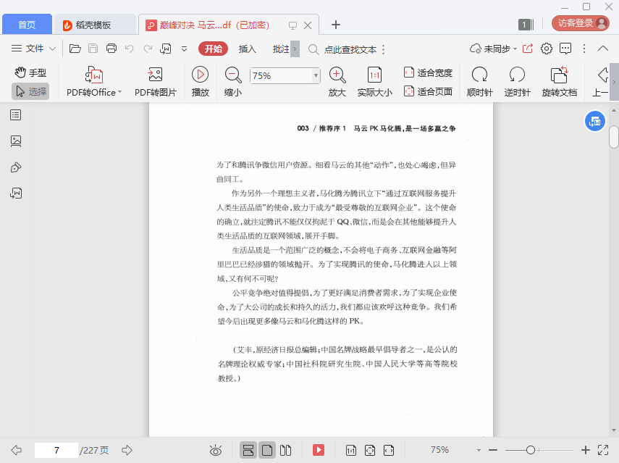Expand more ribbon tabs arrow
This screenshot has height=463, width=619.
tap(295, 49)
